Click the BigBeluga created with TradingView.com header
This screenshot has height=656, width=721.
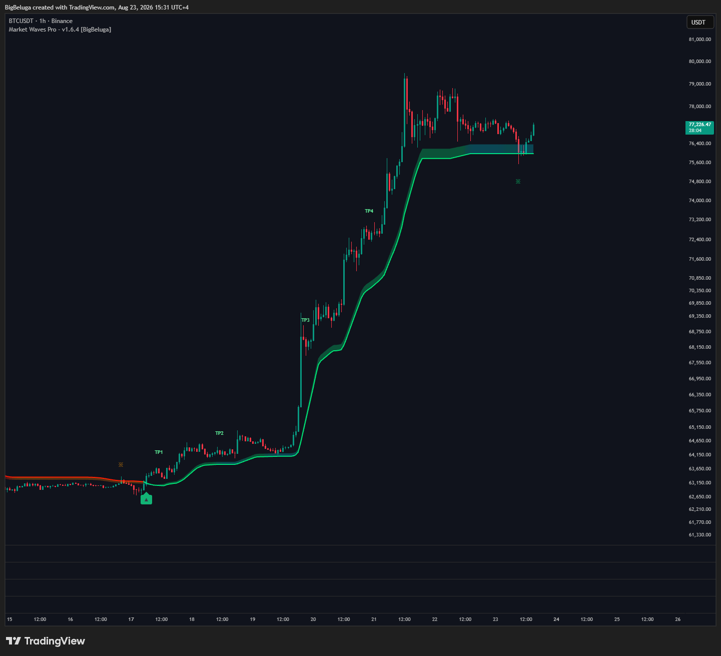[97, 8]
